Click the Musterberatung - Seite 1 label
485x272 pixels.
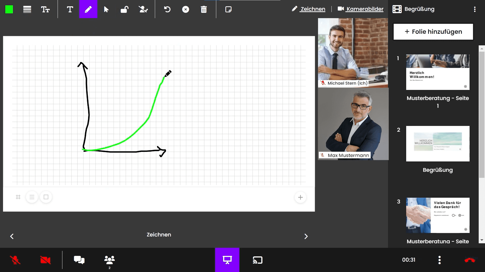point(438,102)
